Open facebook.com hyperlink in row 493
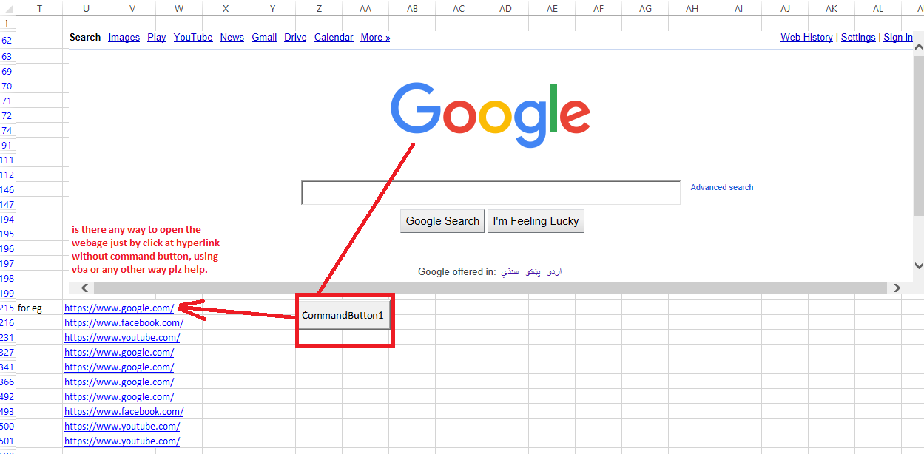The height and width of the screenshot is (454, 924). point(124,412)
